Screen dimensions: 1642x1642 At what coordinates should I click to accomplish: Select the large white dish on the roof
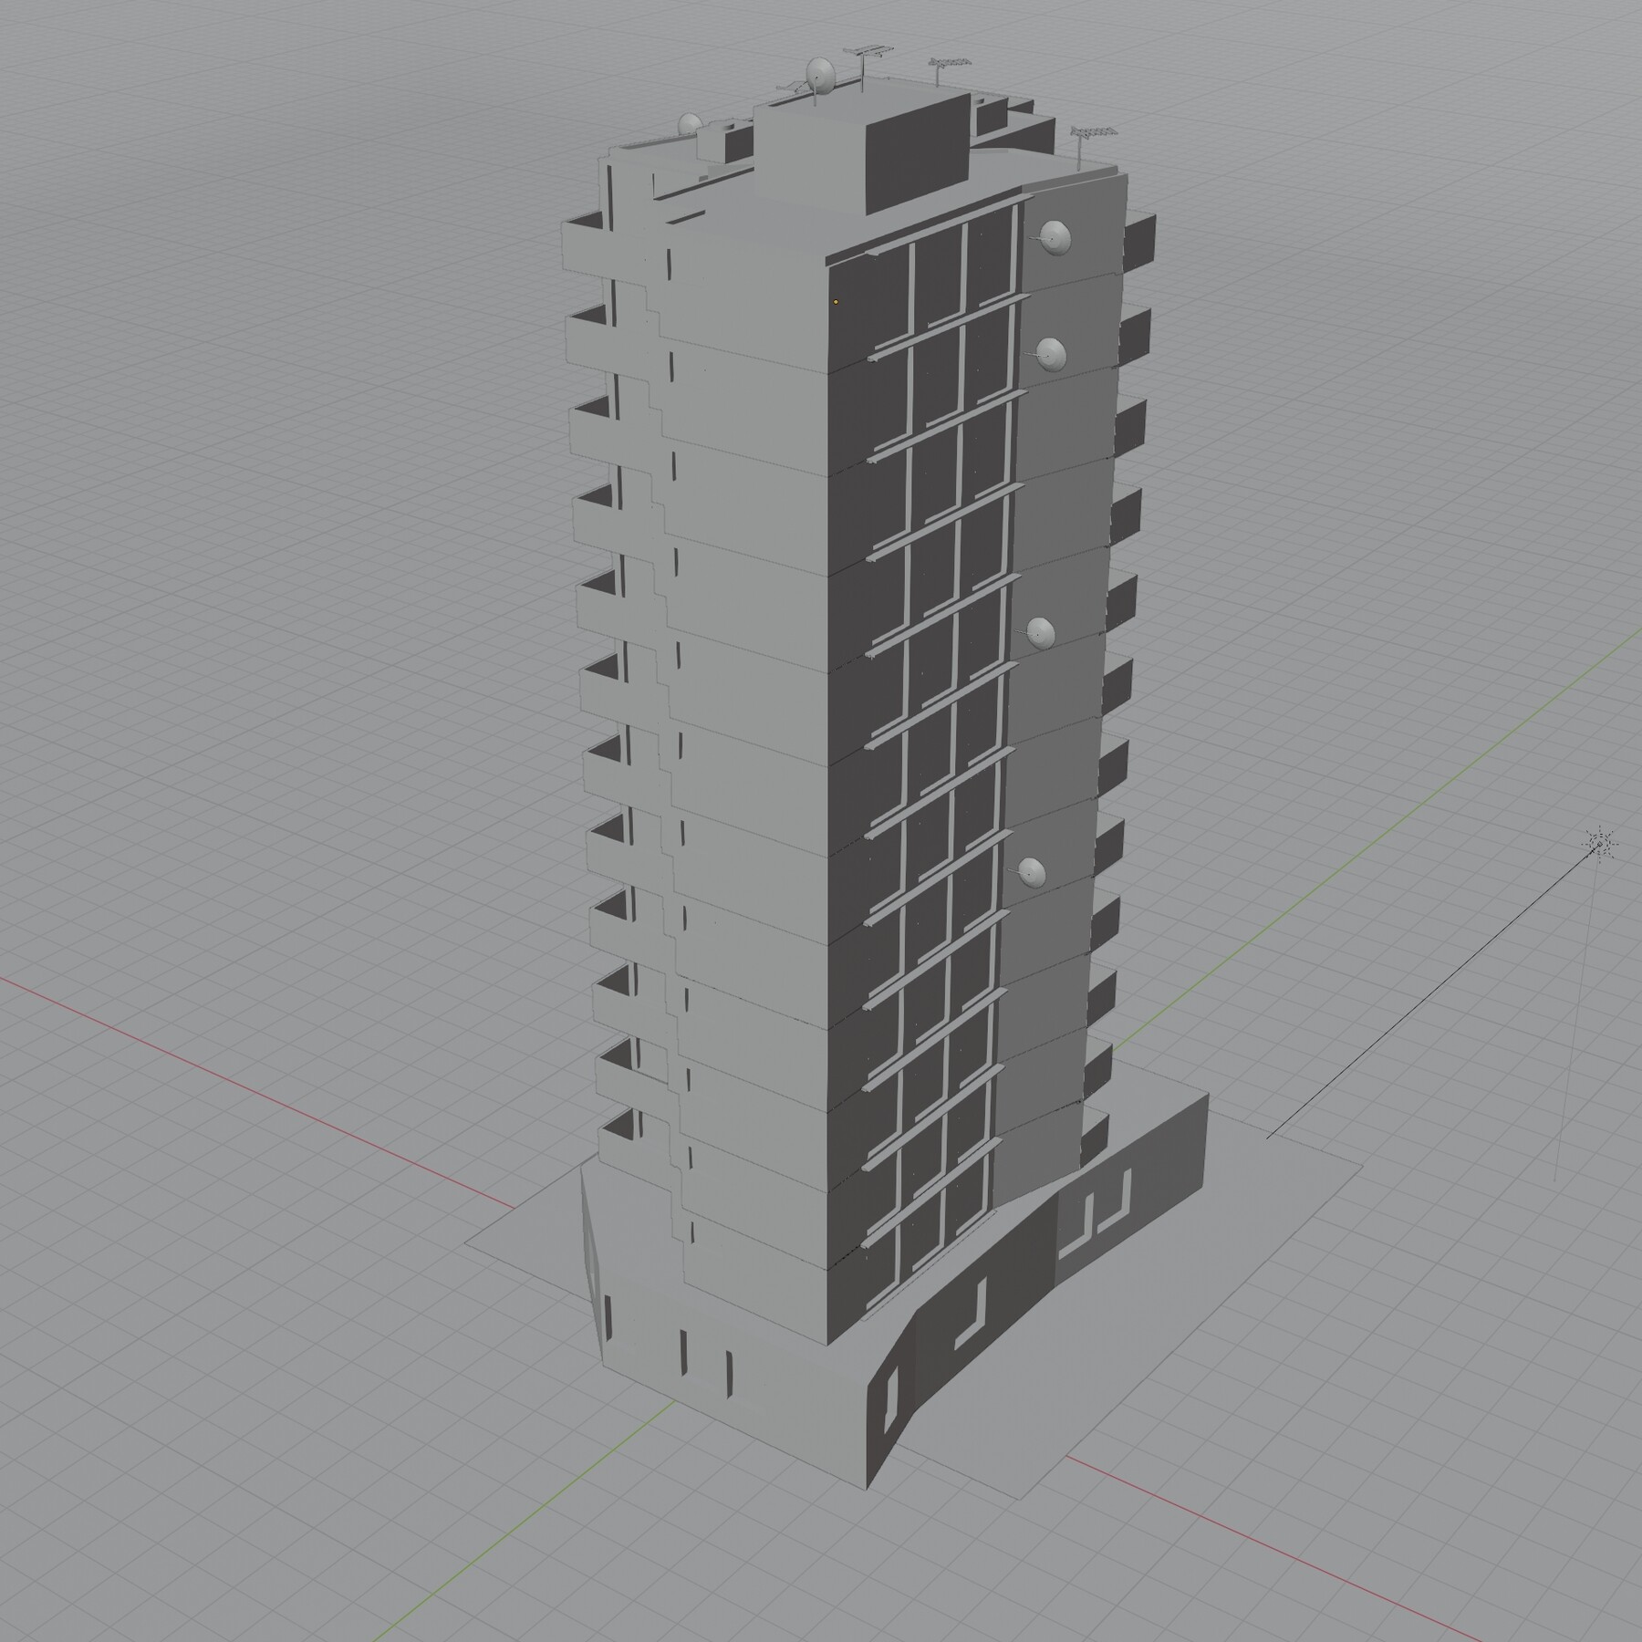[819, 73]
